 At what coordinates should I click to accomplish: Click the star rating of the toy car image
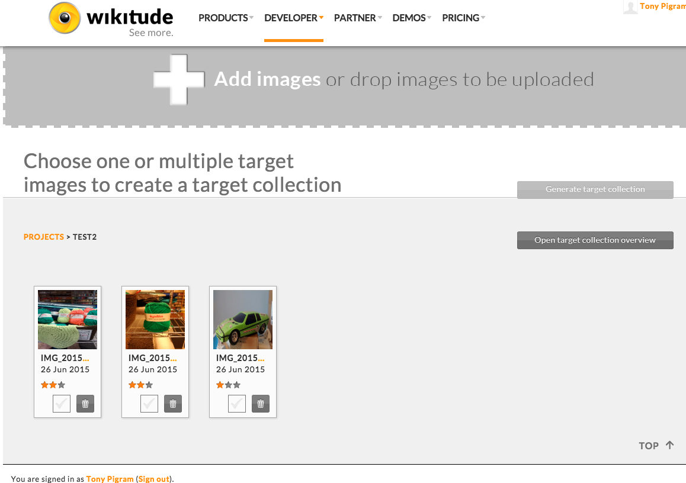coord(229,385)
